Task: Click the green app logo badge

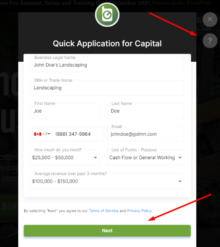Action: (107, 15)
